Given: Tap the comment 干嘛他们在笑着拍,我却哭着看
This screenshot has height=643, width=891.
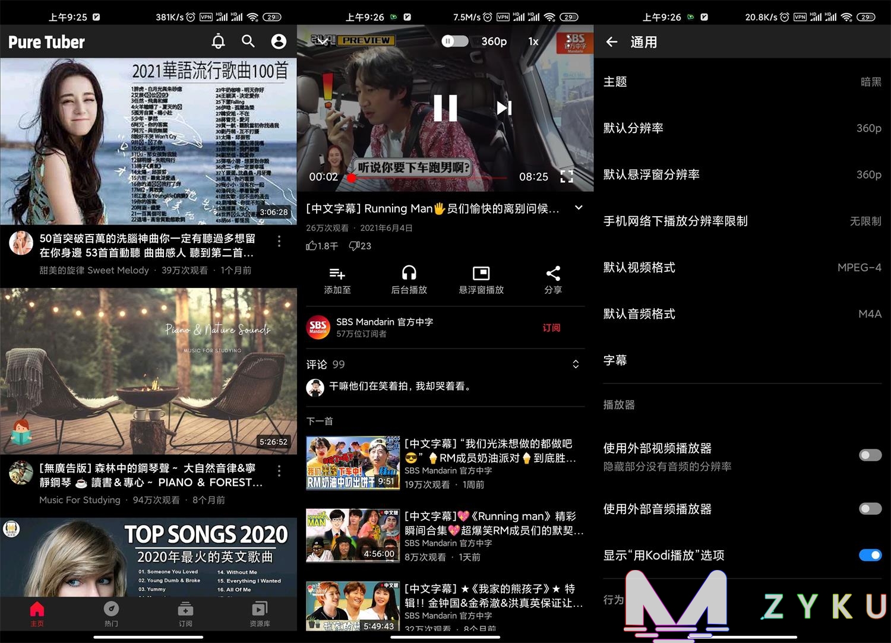Looking at the screenshot, I should coord(401,386).
